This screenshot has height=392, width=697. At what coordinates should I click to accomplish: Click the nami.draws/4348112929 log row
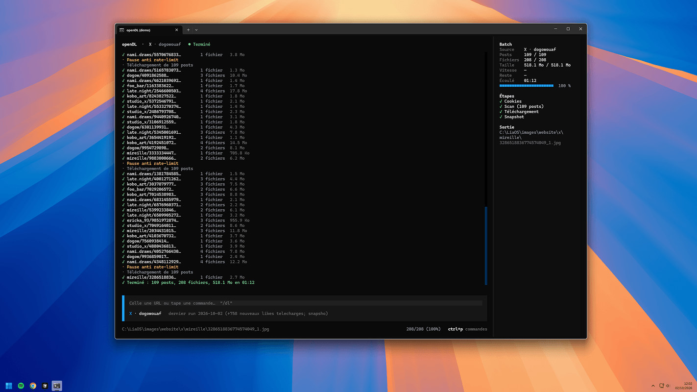point(184,262)
